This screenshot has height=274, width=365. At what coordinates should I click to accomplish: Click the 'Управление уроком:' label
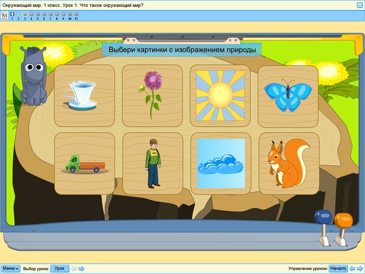(308, 269)
